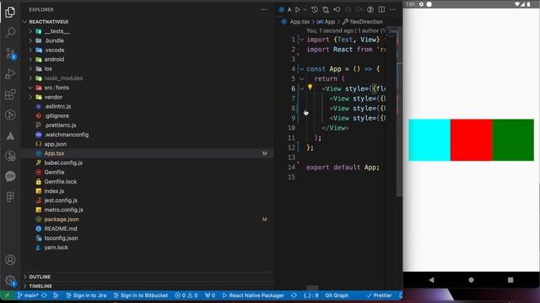Screen dimensions: 540x303
Task: Click the editor vertical scrollbar
Action: click(399, 112)
